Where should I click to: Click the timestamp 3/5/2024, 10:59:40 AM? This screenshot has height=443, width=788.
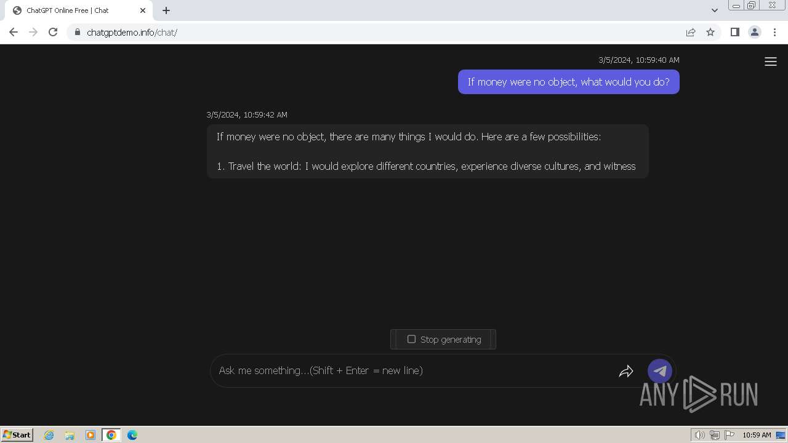pos(639,60)
